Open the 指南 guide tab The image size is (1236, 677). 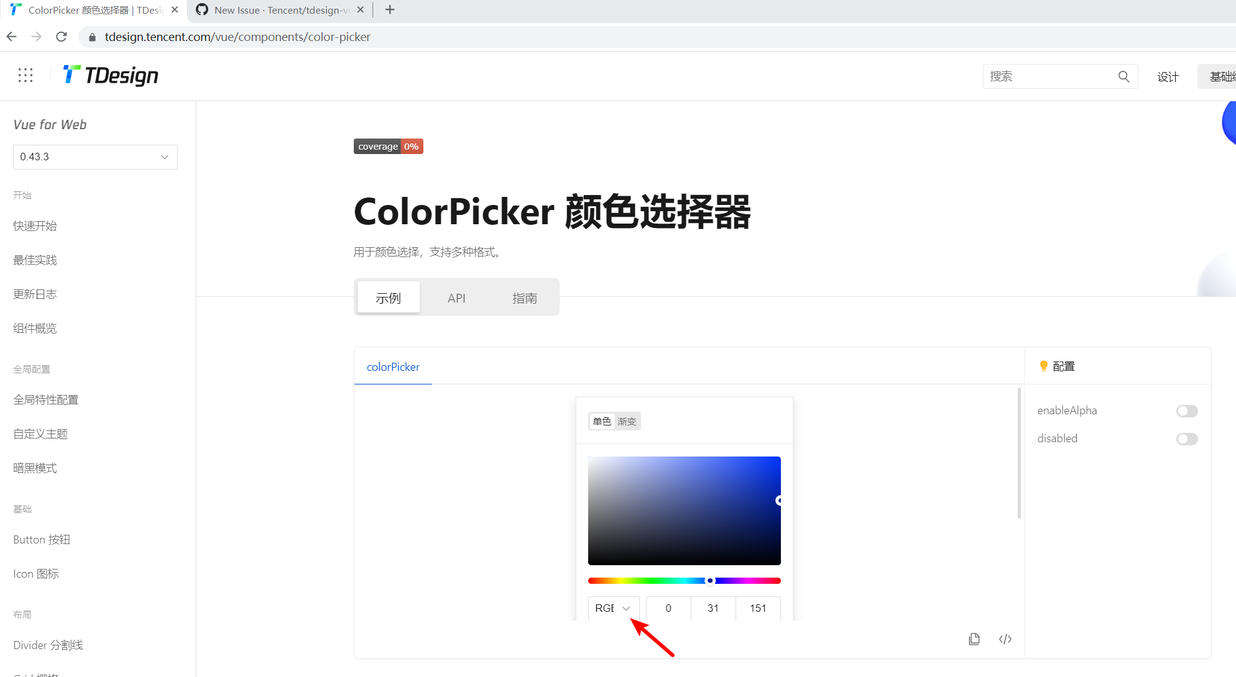pos(525,298)
